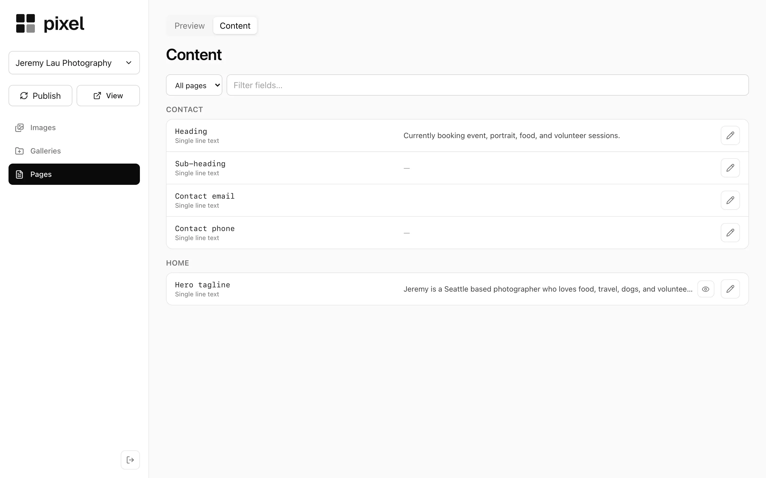The image size is (766, 478).
Task: Click the Sub-heading field name
Action: point(200,164)
